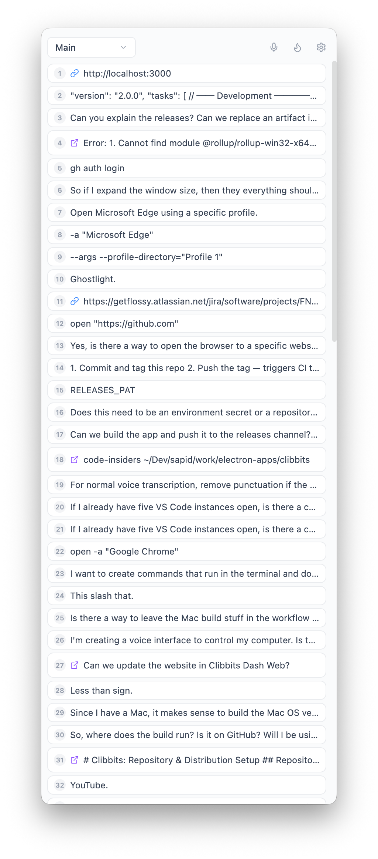Click the external-link icon on the rollup Error entry
Image resolution: width=378 pixels, height=859 pixels.
point(75,143)
